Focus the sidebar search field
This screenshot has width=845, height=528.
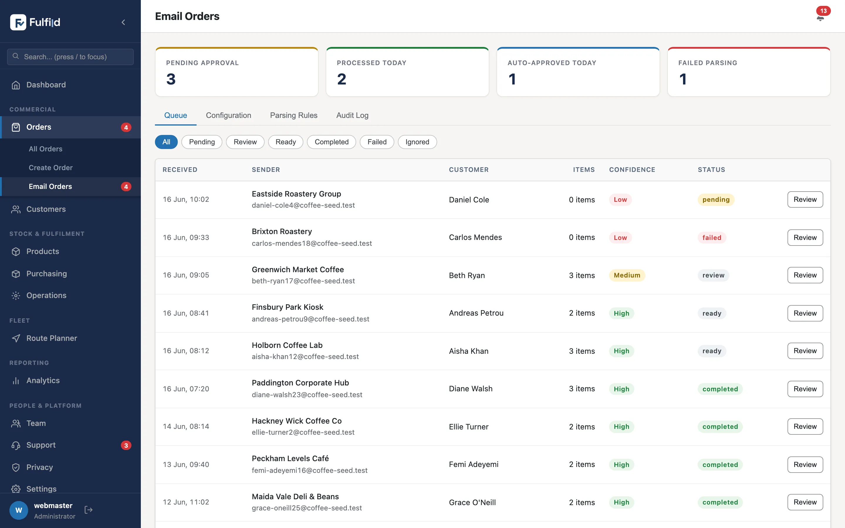pyautogui.click(x=70, y=57)
